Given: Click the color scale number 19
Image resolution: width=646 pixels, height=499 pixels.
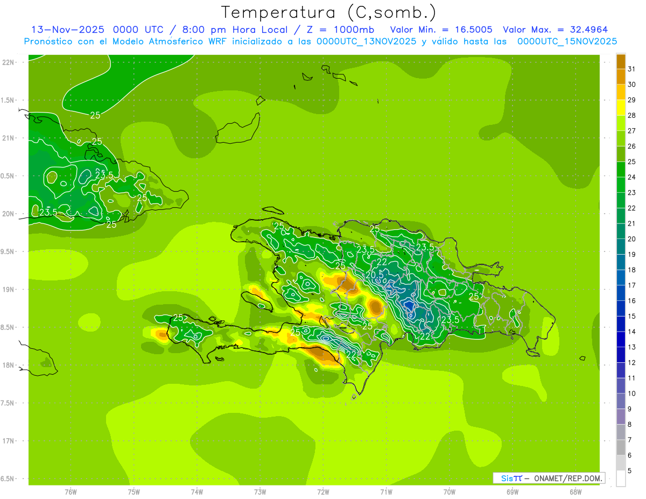Looking at the screenshot, I should [632, 254].
